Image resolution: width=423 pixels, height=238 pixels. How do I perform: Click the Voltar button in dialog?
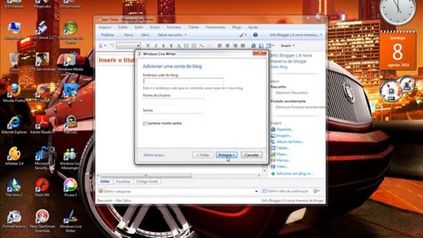click(203, 155)
